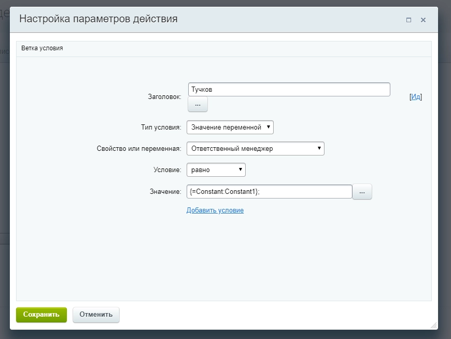Screen dimensions: 451x339
Task: Open the Ответственный менеджер dropdown
Action: (254, 148)
